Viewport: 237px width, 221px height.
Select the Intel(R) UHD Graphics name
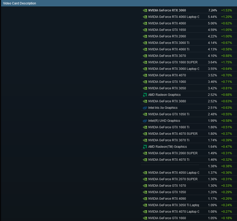tap(164, 121)
